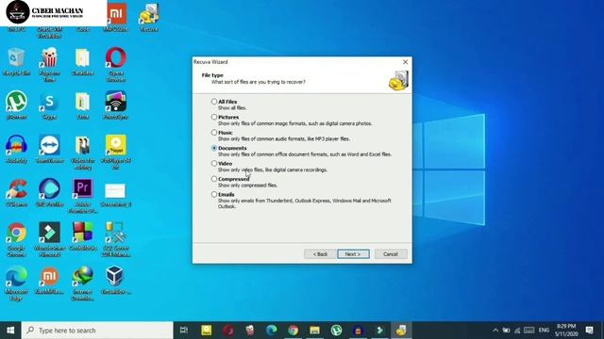Open the touch keyboard tray icon
604x339 pixels.
(529, 331)
